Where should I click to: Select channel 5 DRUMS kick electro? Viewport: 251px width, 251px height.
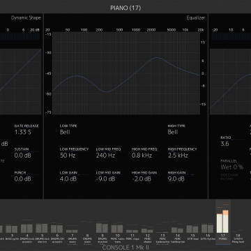coord(42,232)
